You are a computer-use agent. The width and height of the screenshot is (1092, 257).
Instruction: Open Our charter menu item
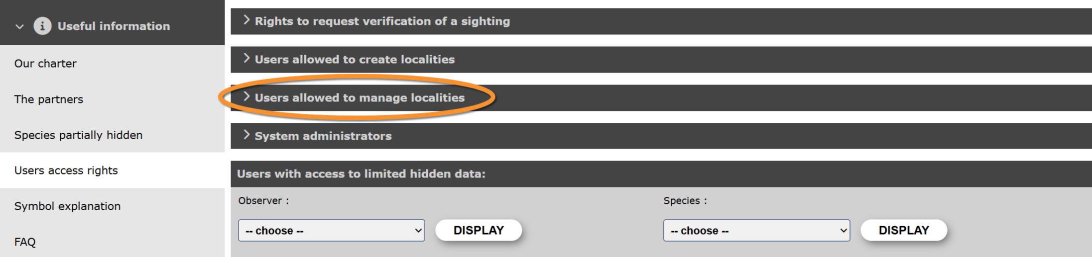(x=45, y=64)
